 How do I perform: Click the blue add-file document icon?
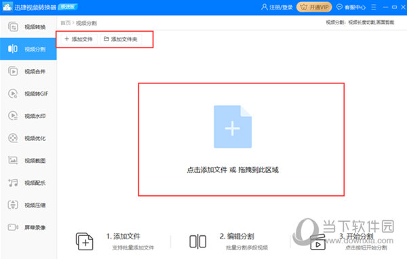tap(233, 127)
